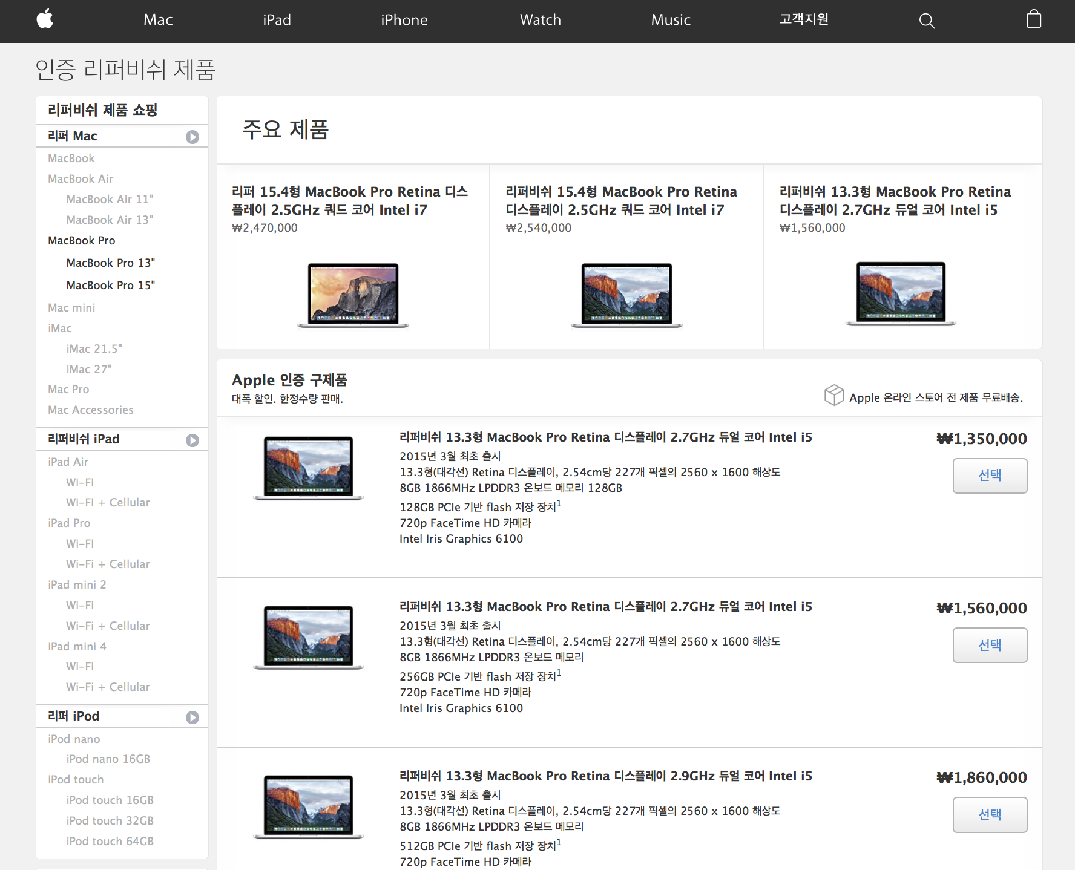This screenshot has height=870, width=1075.
Task: Click the Apple logo in navigation bar
Action: tap(45, 19)
